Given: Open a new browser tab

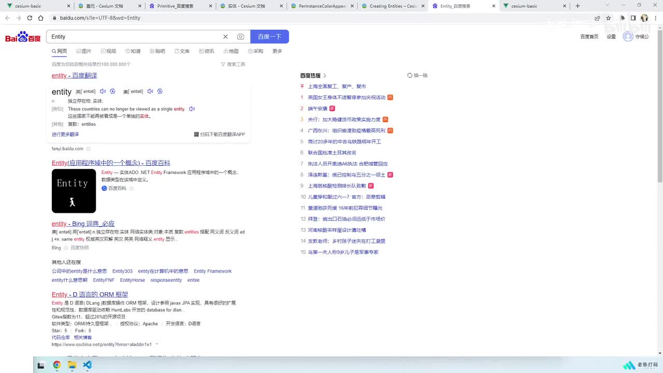Looking at the screenshot, I should point(578,6).
